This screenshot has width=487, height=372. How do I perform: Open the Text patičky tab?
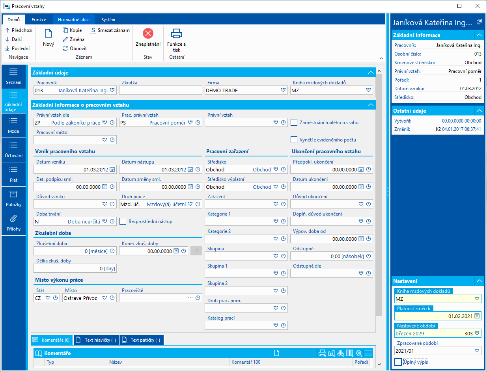(x=142, y=340)
